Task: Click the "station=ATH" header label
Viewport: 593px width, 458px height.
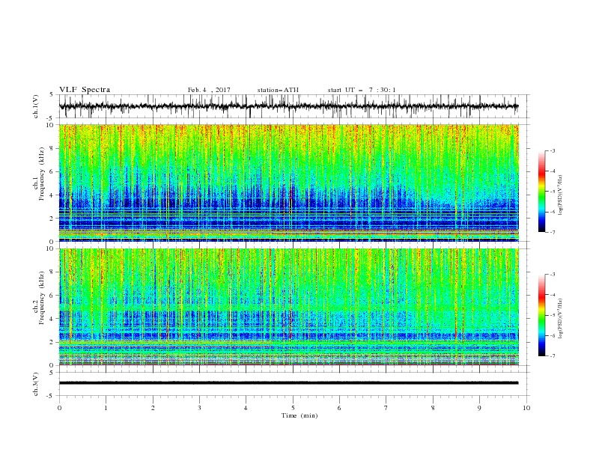Action: point(278,90)
